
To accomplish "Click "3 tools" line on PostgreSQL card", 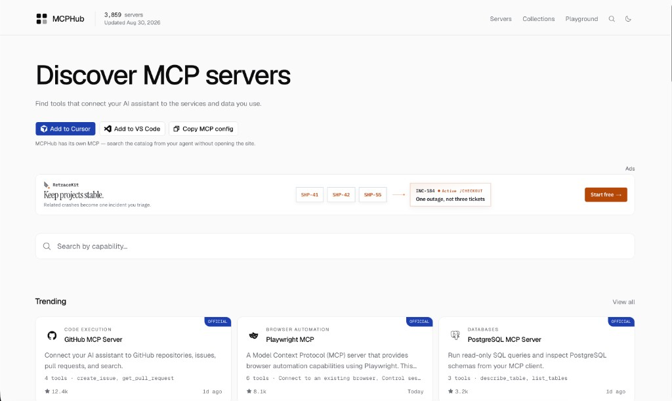I will click(x=507, y=378).
